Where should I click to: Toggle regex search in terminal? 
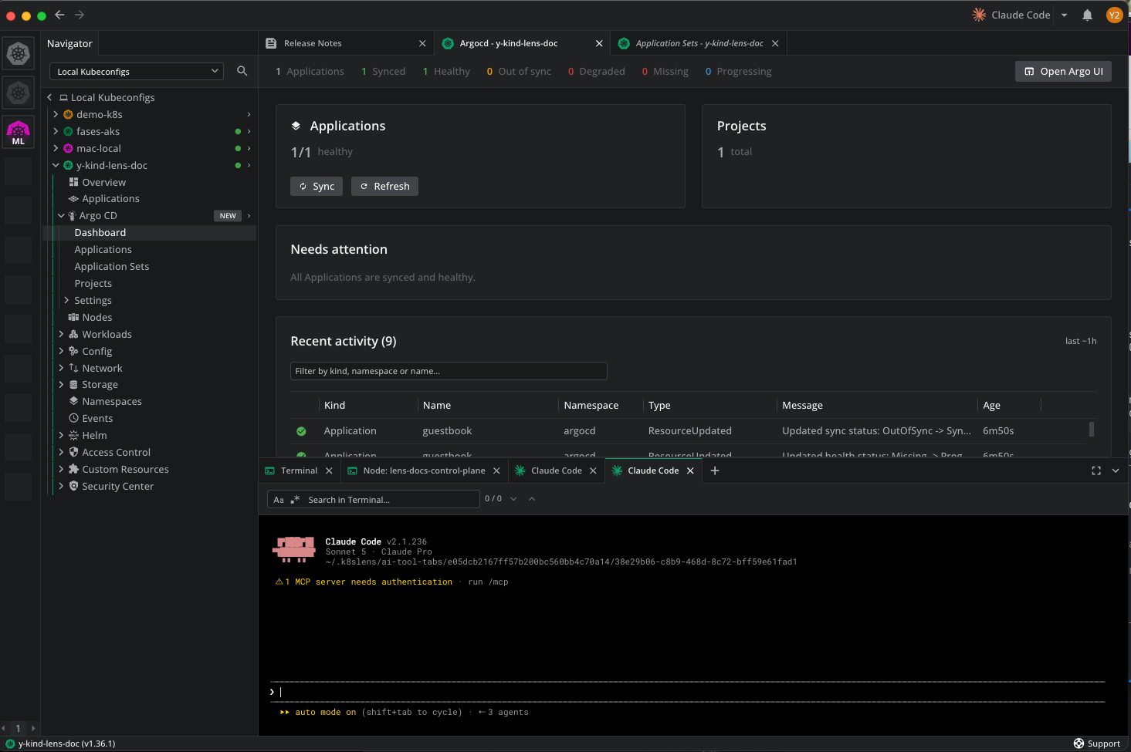(x=295, y=500)
